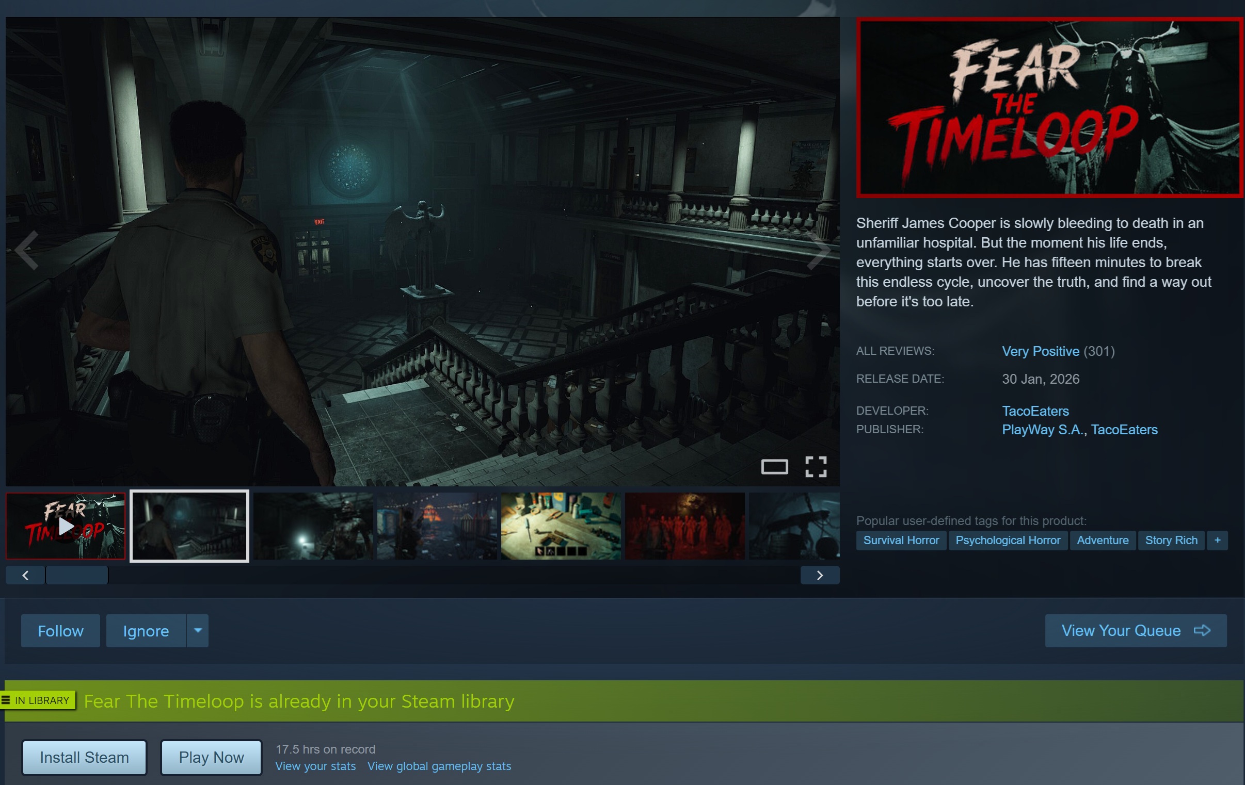Expand the dropdown arrow beside Ignore
The width and height of the screenshot is (1245, 785).
(x=198, y=630)
